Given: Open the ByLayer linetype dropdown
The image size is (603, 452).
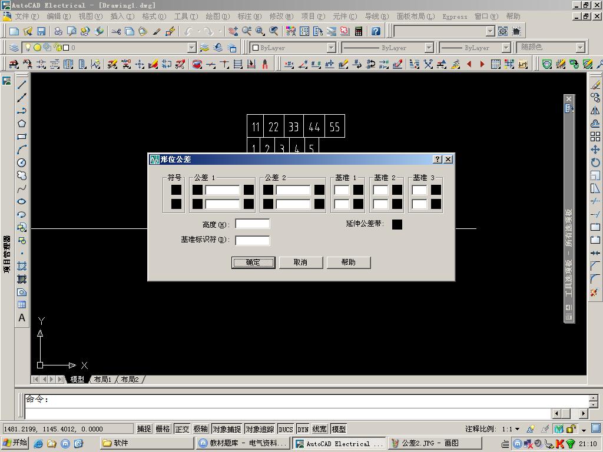Looking at the screenshot, I should [429, 48].
